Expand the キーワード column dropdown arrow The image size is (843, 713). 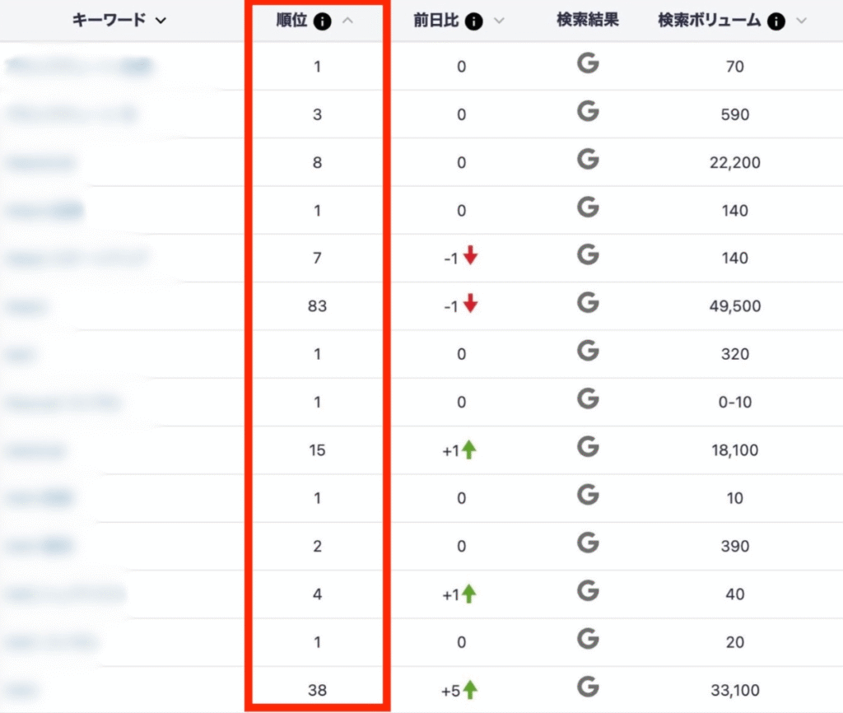point(161,21)
